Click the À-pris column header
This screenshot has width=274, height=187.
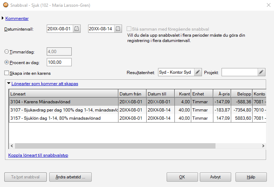point(222,94)
